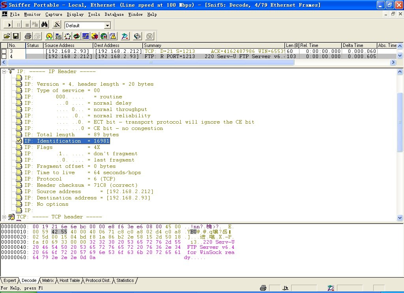Open the History Samples chart icon
The height and width of the screenshot is (293, 404).
(86, 36)
